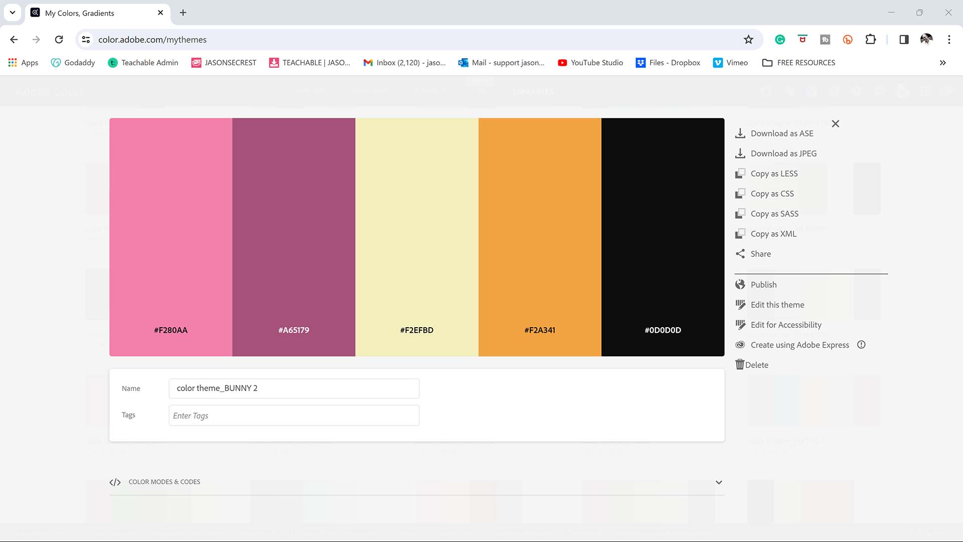963x542 pixels.
Task: Click the Copy as SASS icon
Action: point(740,214)
